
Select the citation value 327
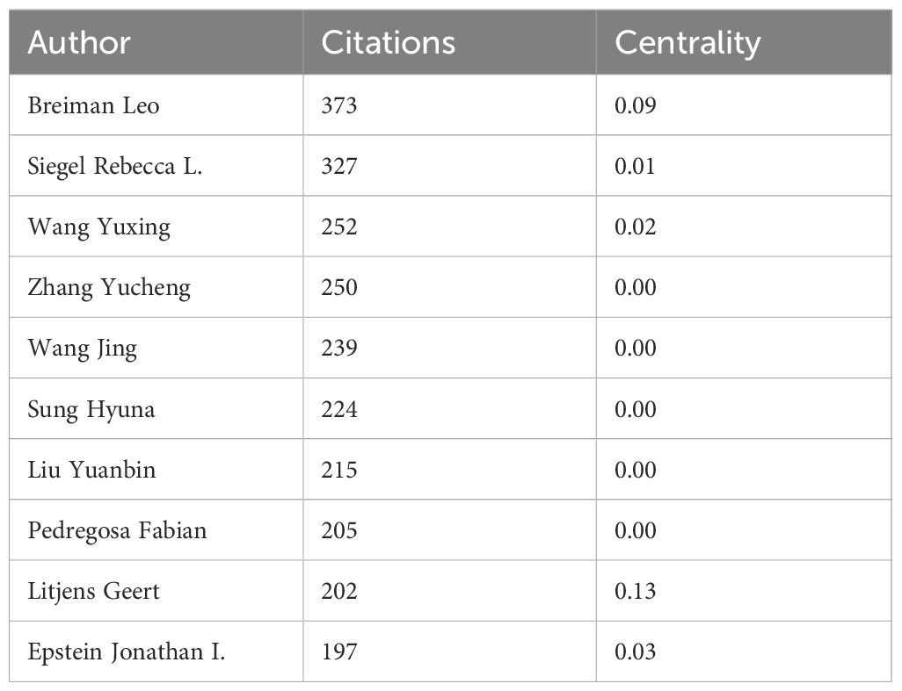(339, 166)
